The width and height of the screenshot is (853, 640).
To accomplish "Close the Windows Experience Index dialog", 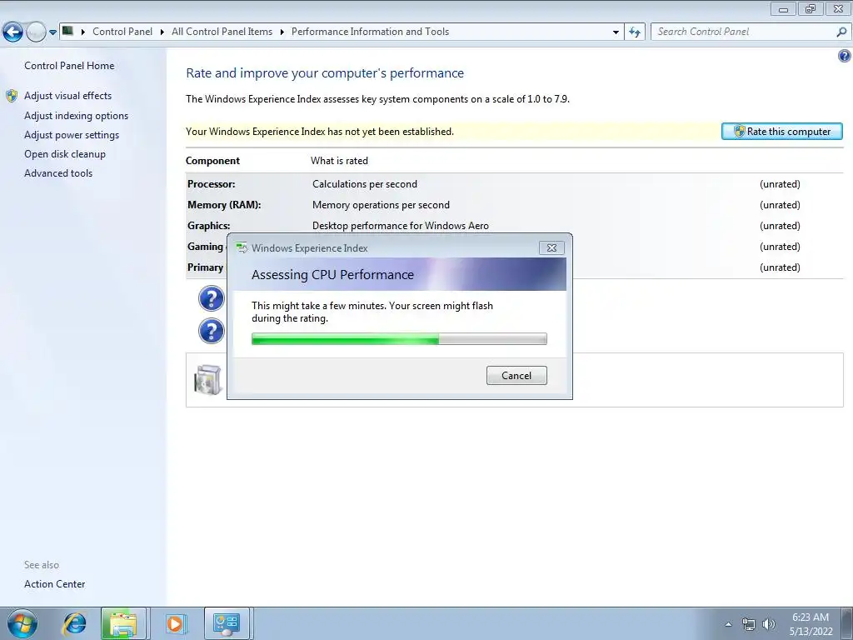I will coord(551,247).
